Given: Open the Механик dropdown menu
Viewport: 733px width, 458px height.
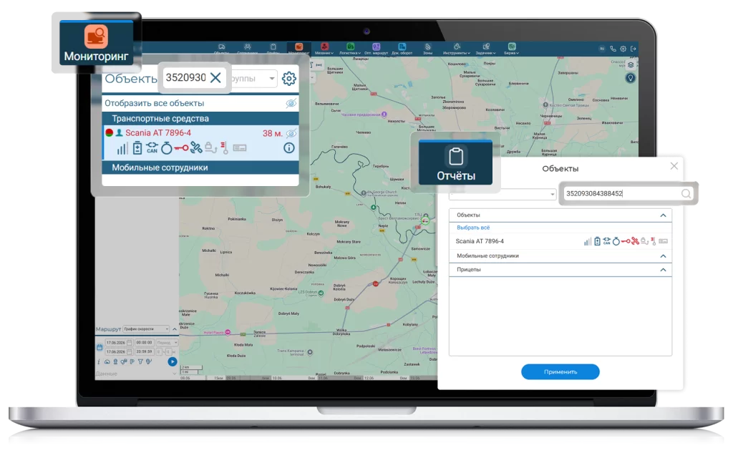Looking at the screenshot, I should coord(324,49).
